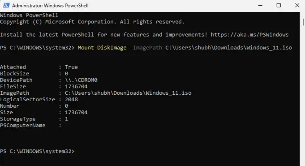Click the Administrator: Windows PowerShell title text
305x166 pixels.
50,6
